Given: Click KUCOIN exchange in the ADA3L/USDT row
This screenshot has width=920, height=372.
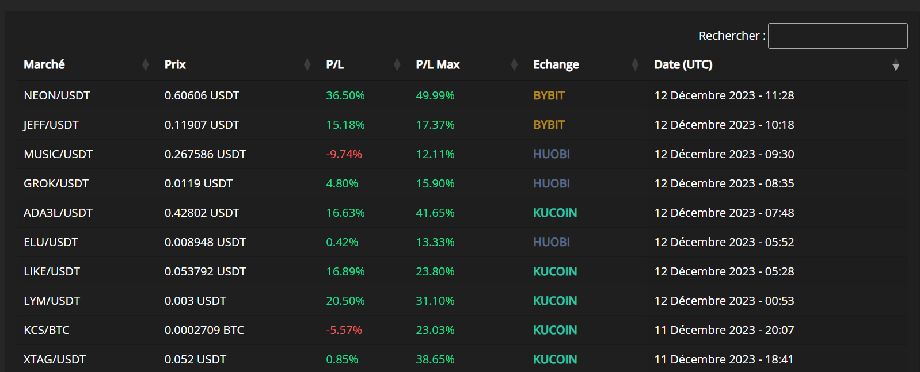Looking at the screenshot, I should point(554,213).
